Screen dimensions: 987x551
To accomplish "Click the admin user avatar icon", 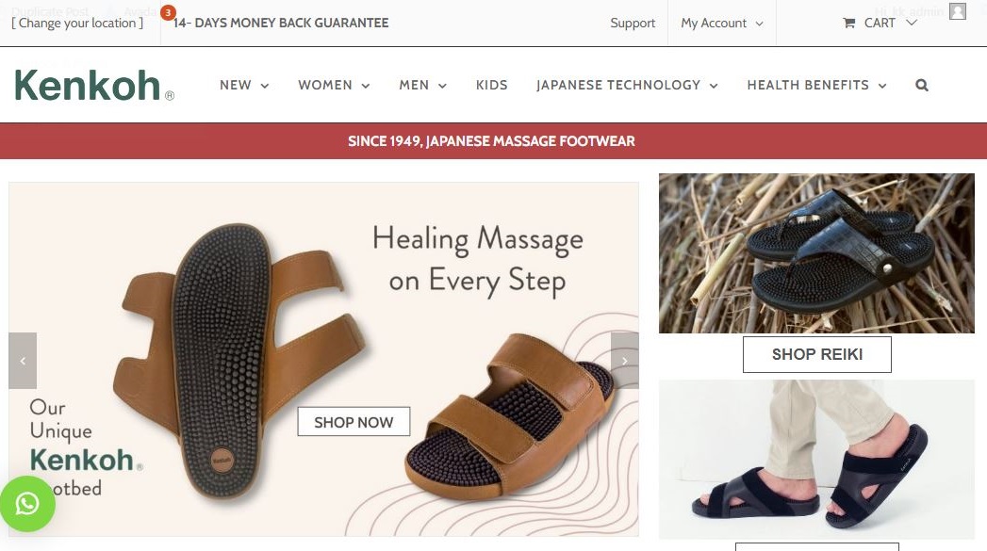I will click(x=958, y=11).
